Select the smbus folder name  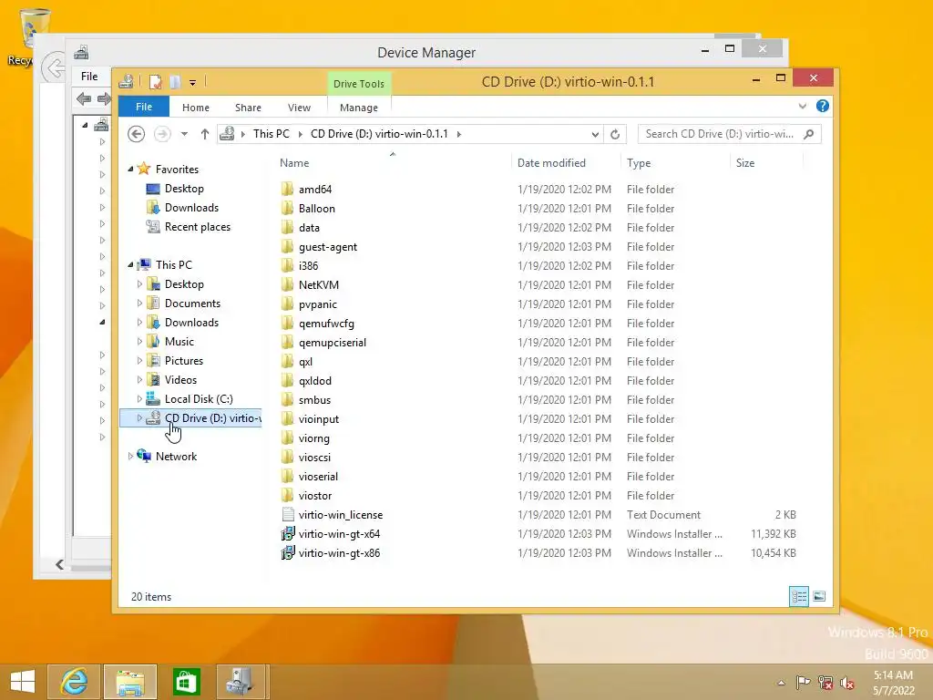click(x=314, y=400)
